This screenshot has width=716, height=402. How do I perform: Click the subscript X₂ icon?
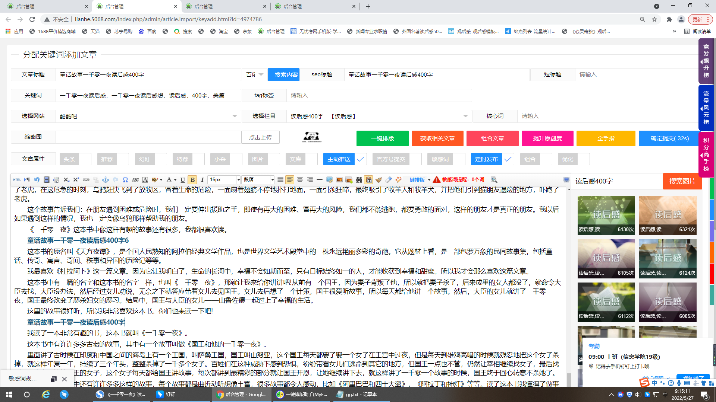coord(66,180)
